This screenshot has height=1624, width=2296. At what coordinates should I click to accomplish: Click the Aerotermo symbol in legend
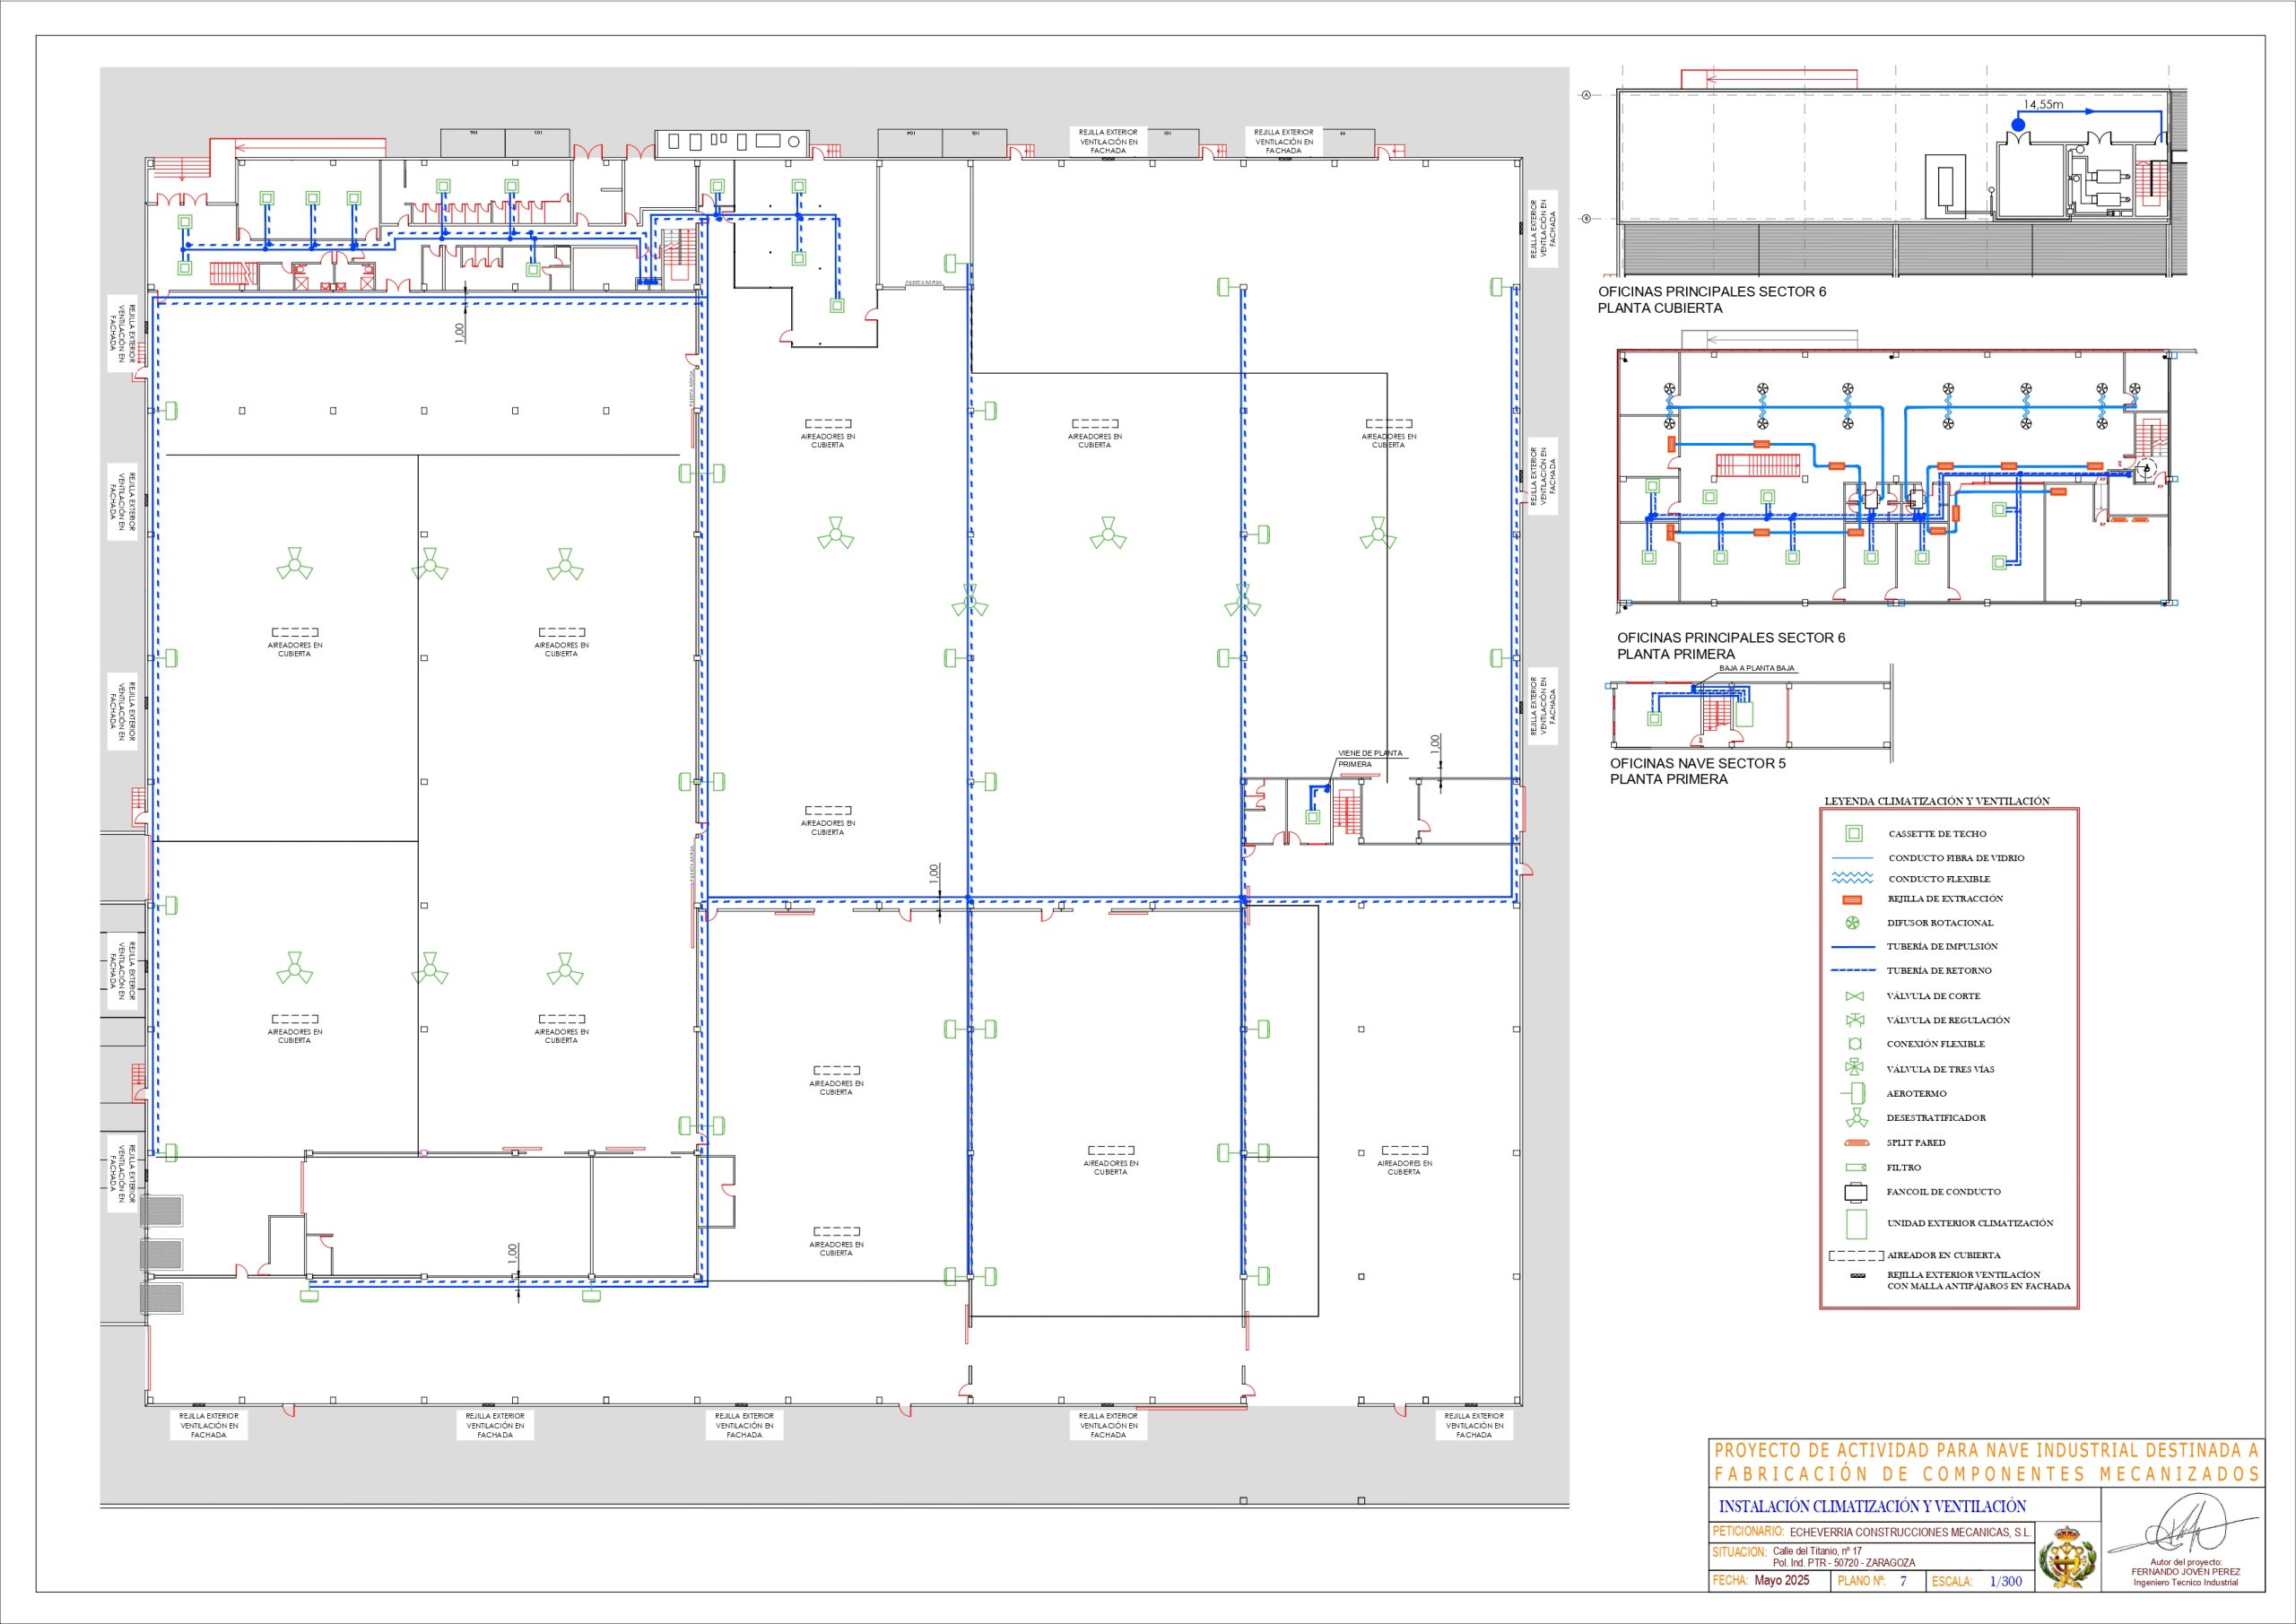coord(1856,1093)
